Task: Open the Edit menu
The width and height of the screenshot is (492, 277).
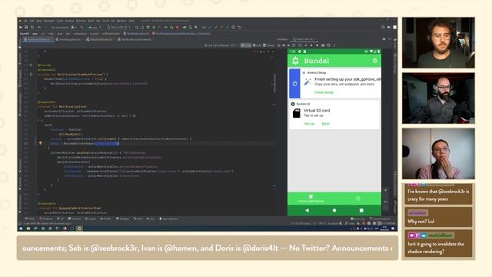Action: pos(32,21)
